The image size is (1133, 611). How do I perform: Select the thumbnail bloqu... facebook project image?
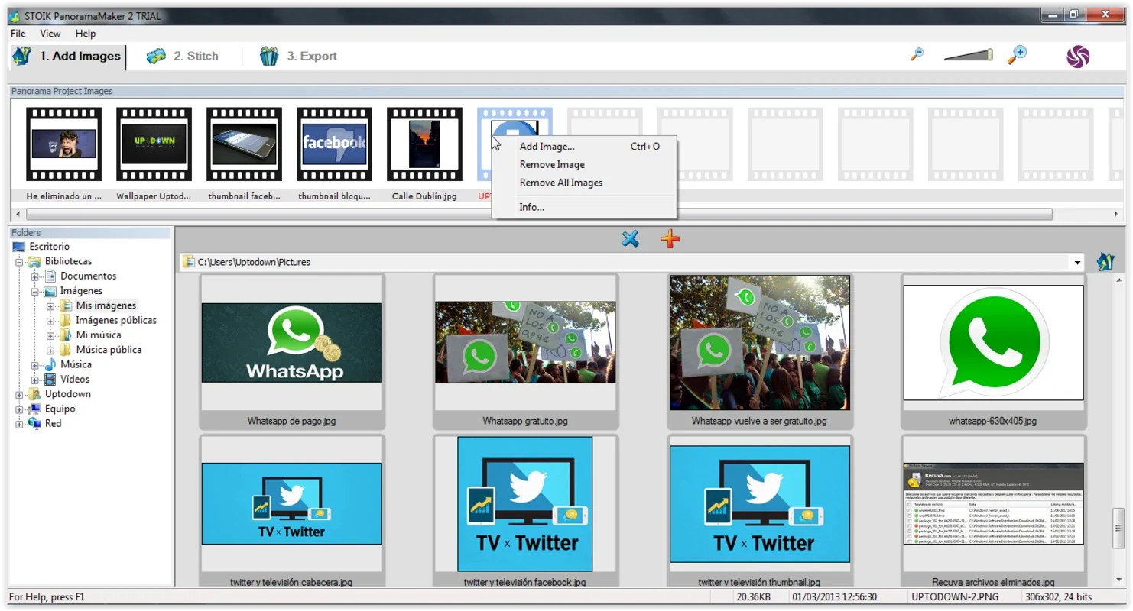pos(334,144)
